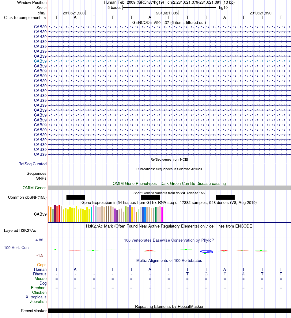
Task: Click '100 vertebrates Basewise Conservation by PhyloP' title
Action: click(169, 240)
